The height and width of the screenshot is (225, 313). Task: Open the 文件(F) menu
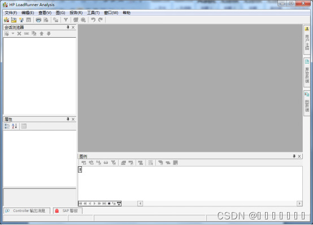(11, 13)
